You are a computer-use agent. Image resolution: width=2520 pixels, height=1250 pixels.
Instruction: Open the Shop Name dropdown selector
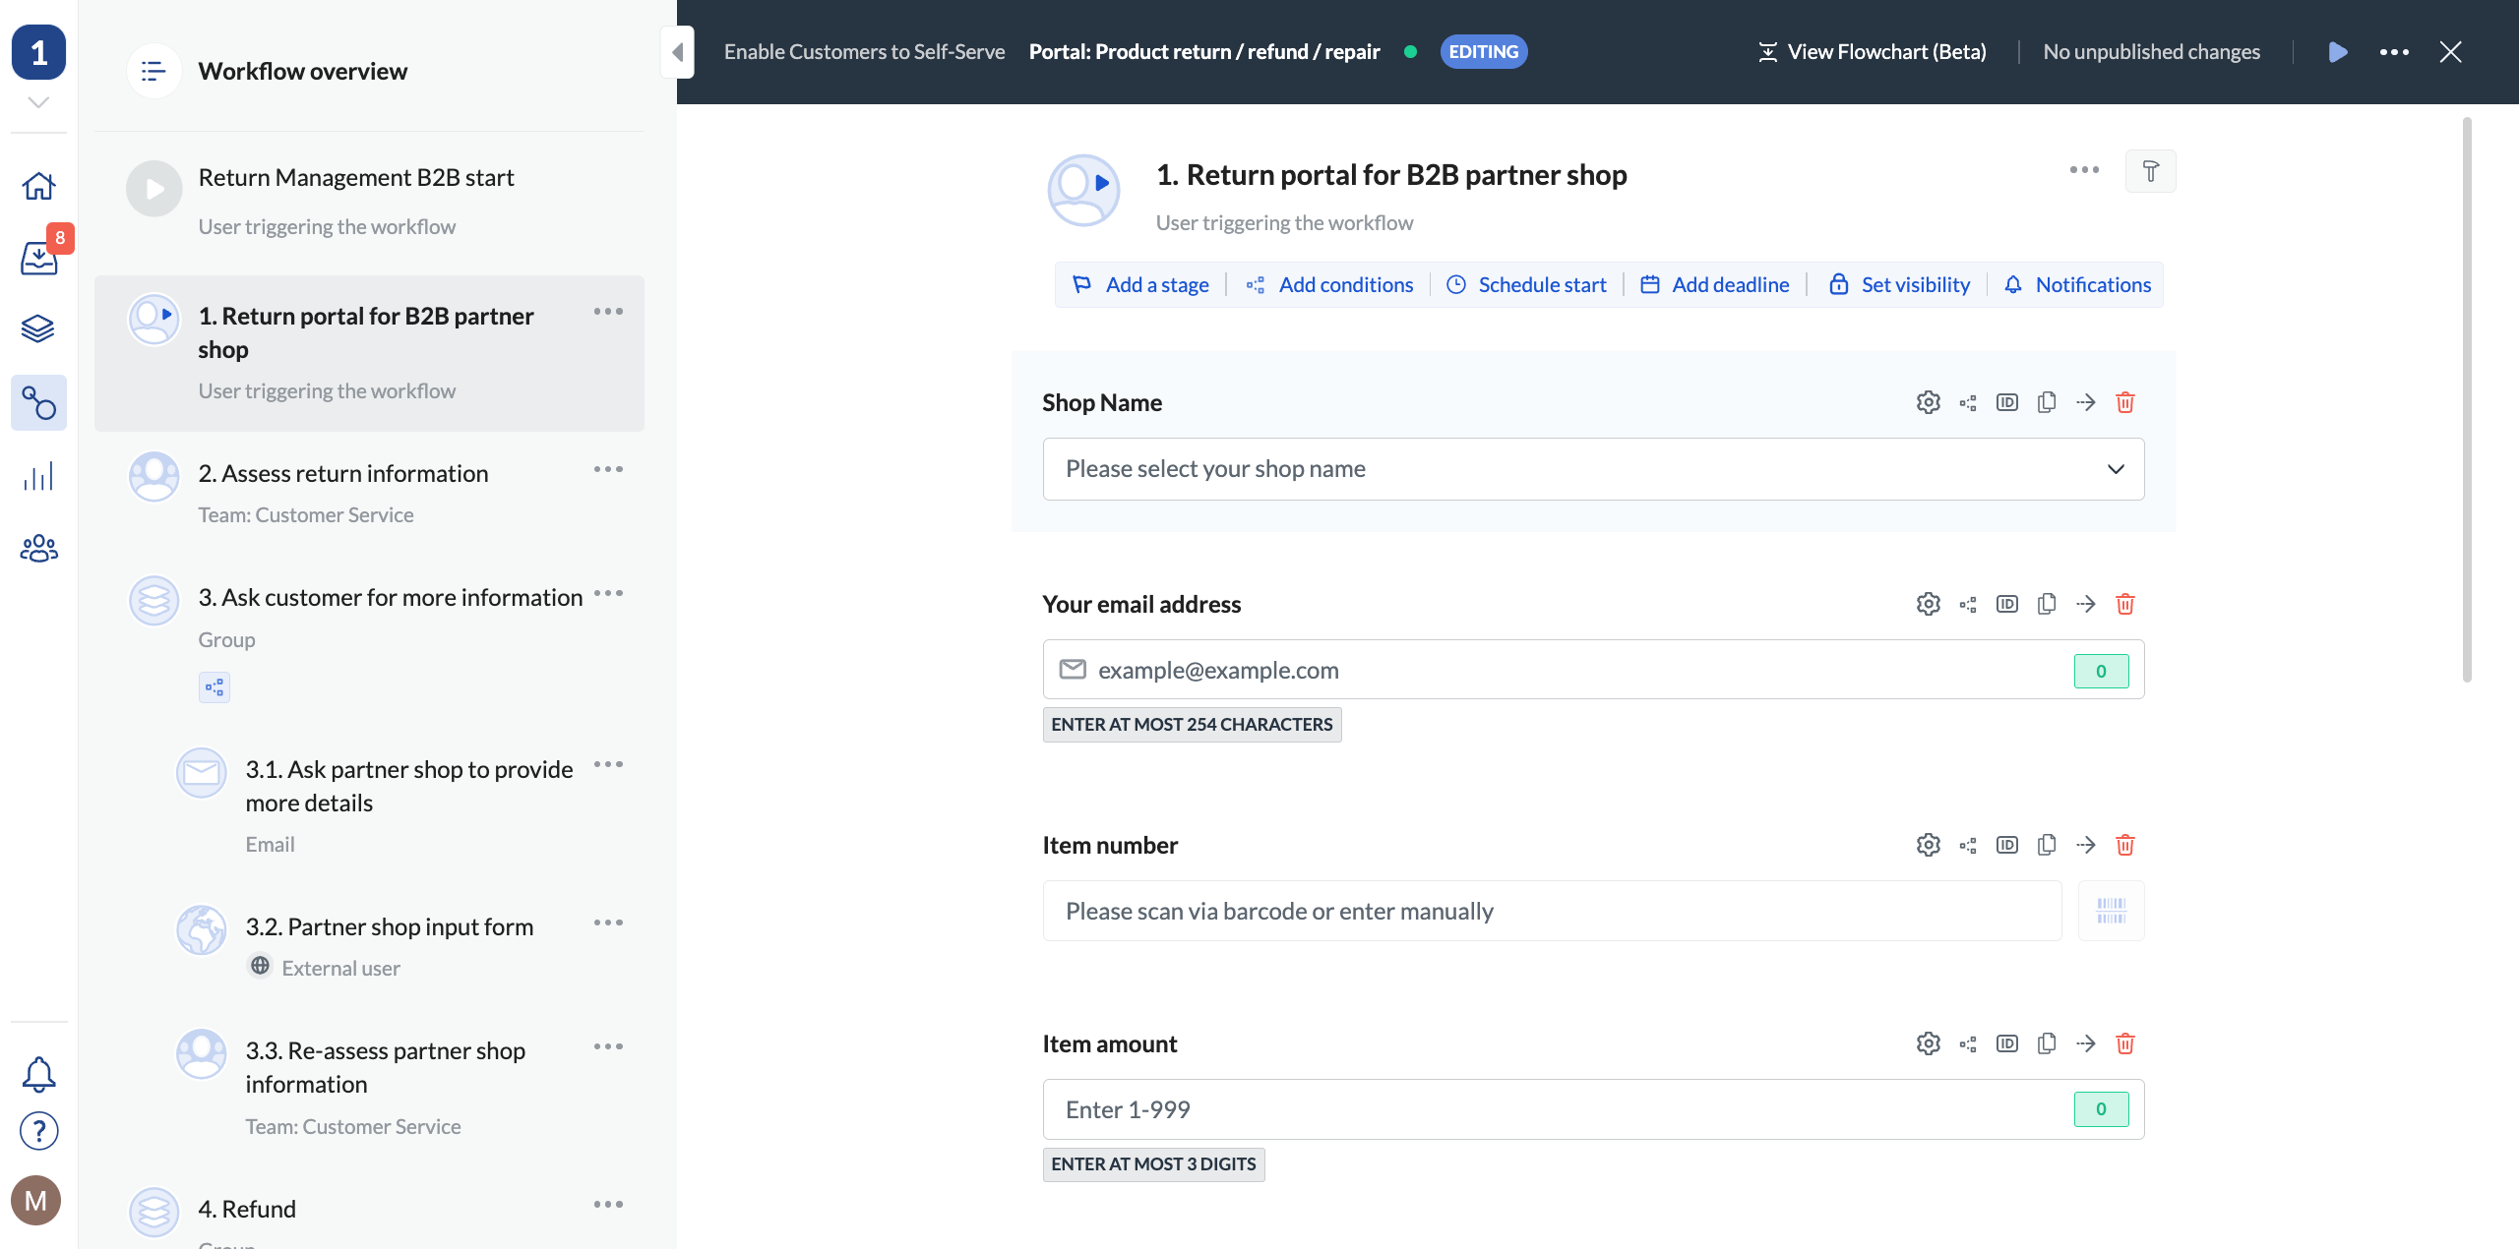[1594, 467]
